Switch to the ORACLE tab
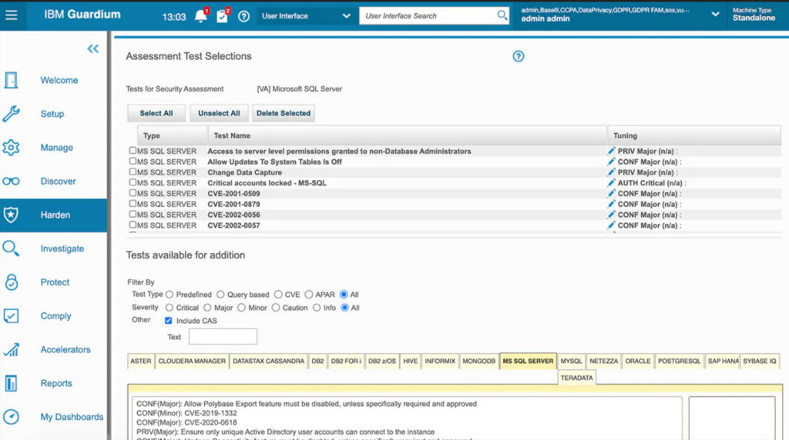 pyautogui.click(x=637, y=361)
